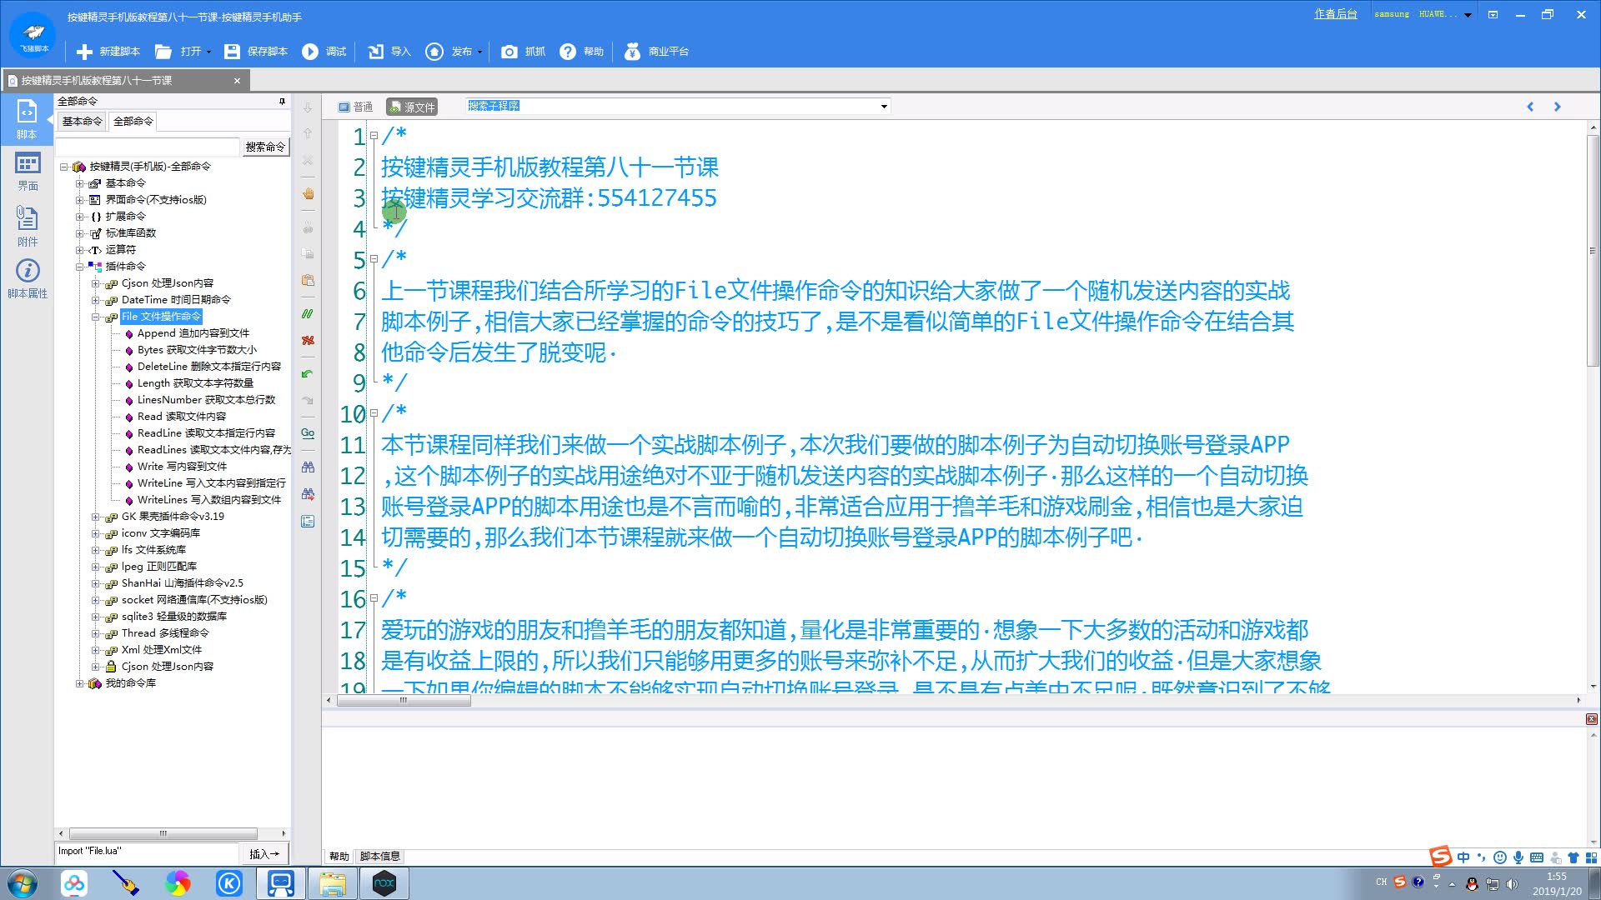
Task: Click the forward navigation arrow in editor header
Action: [x=1557, y=107]
